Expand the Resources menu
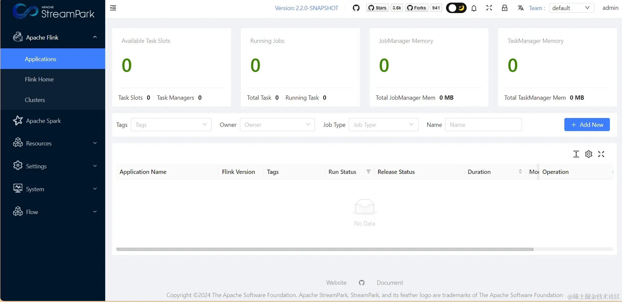622x302 pixels. point(53,143)
